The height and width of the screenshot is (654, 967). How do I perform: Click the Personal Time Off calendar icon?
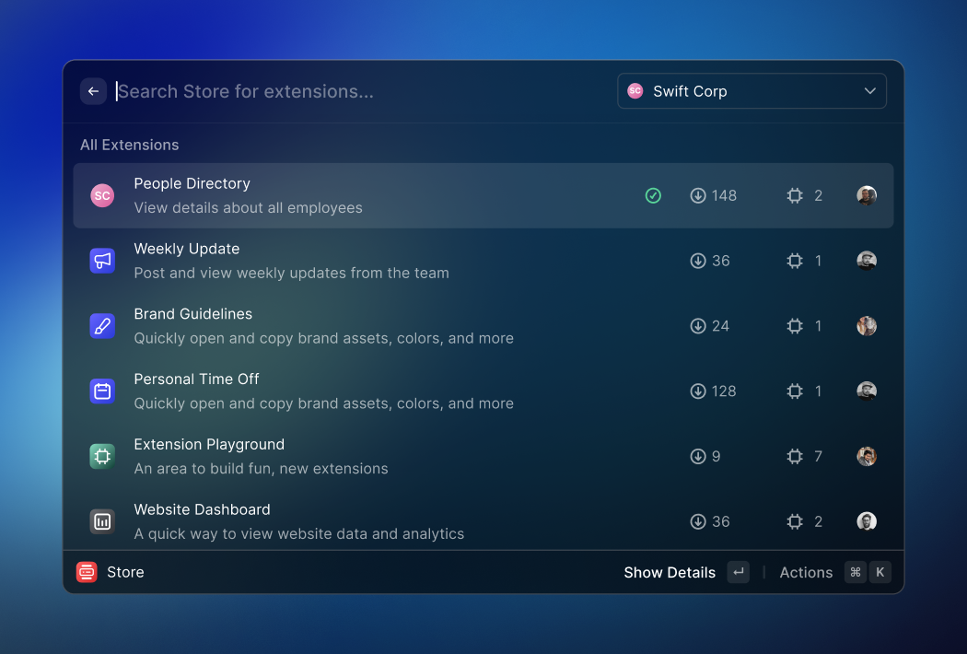[x=101, y=391]
